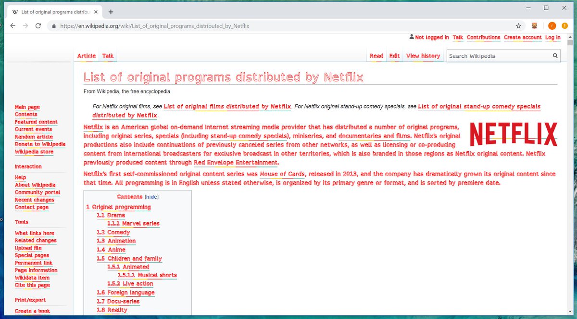Open the View history tab
Screen dimensions: 577x319
coord(423,56)
